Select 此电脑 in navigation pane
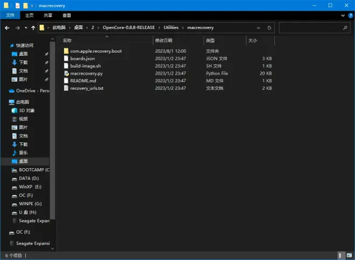The image size is (355, 260). (23, 102)
